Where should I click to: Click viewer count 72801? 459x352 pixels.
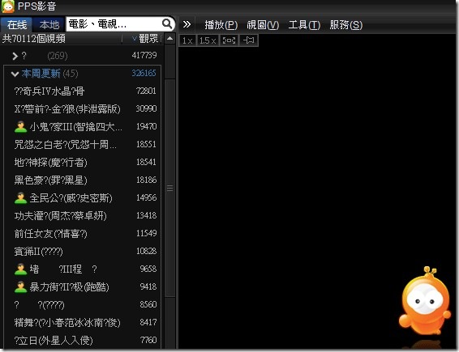click(x=146, y=91)
